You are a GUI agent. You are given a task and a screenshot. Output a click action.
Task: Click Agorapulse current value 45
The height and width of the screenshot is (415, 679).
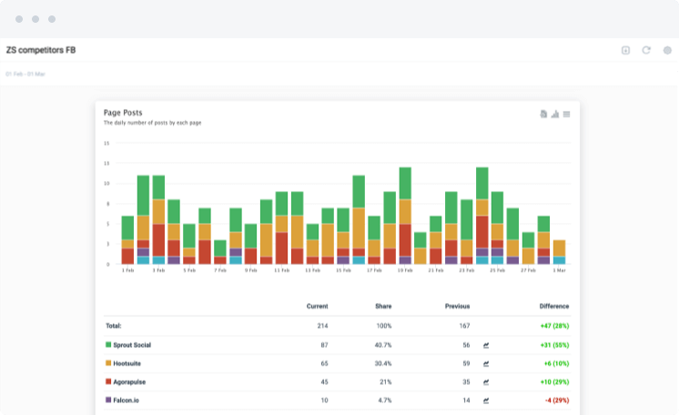click(x=324, y=382)
